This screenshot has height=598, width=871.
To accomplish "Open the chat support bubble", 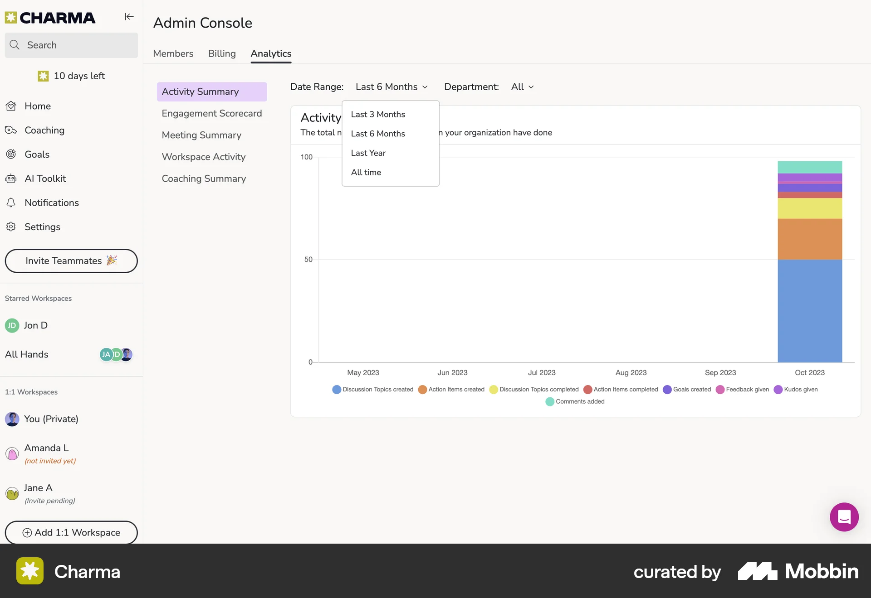I will tap(844, 516).
